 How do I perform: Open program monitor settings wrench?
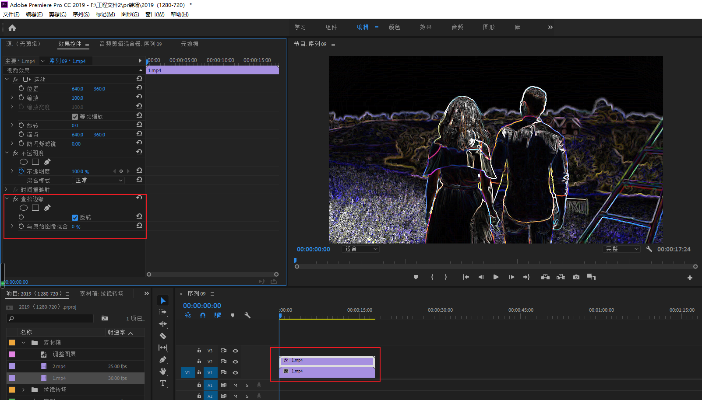pos(649,249)
